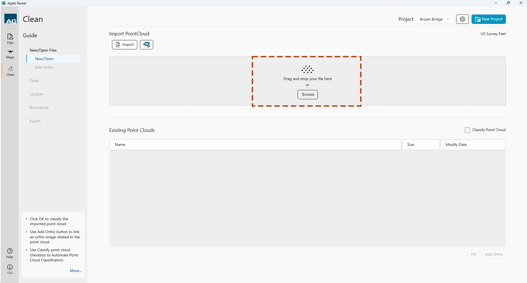Open the Help question mark icon

tap(10, 253)
